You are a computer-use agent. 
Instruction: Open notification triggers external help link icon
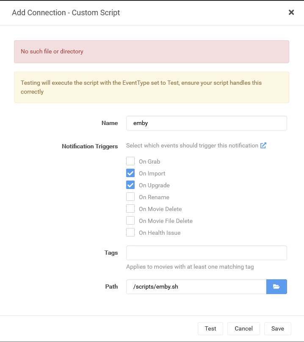[x=263, y=145]
